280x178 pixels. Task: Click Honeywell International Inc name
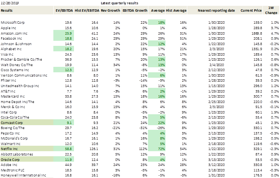click(23, 175)
